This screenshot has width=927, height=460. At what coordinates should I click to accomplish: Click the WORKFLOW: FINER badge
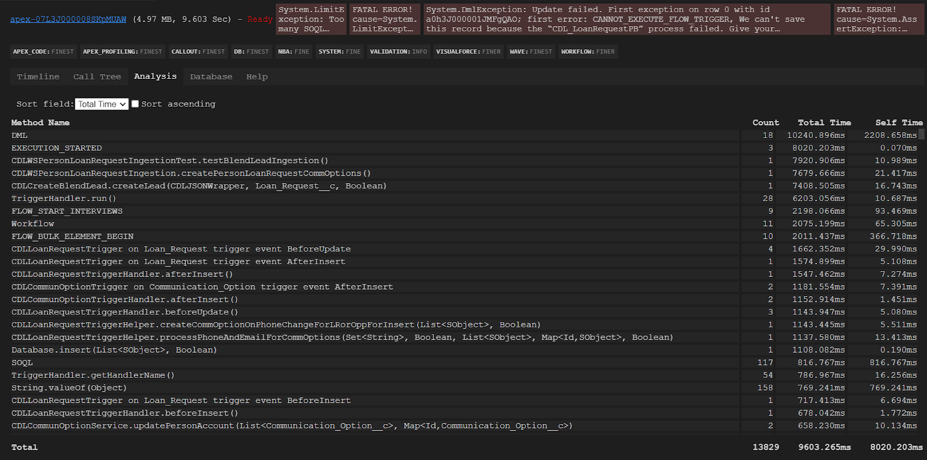(588, 52)
